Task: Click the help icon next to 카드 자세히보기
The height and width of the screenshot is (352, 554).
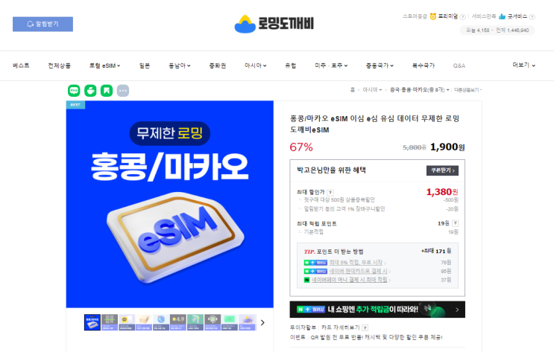Action: (365, 327)
